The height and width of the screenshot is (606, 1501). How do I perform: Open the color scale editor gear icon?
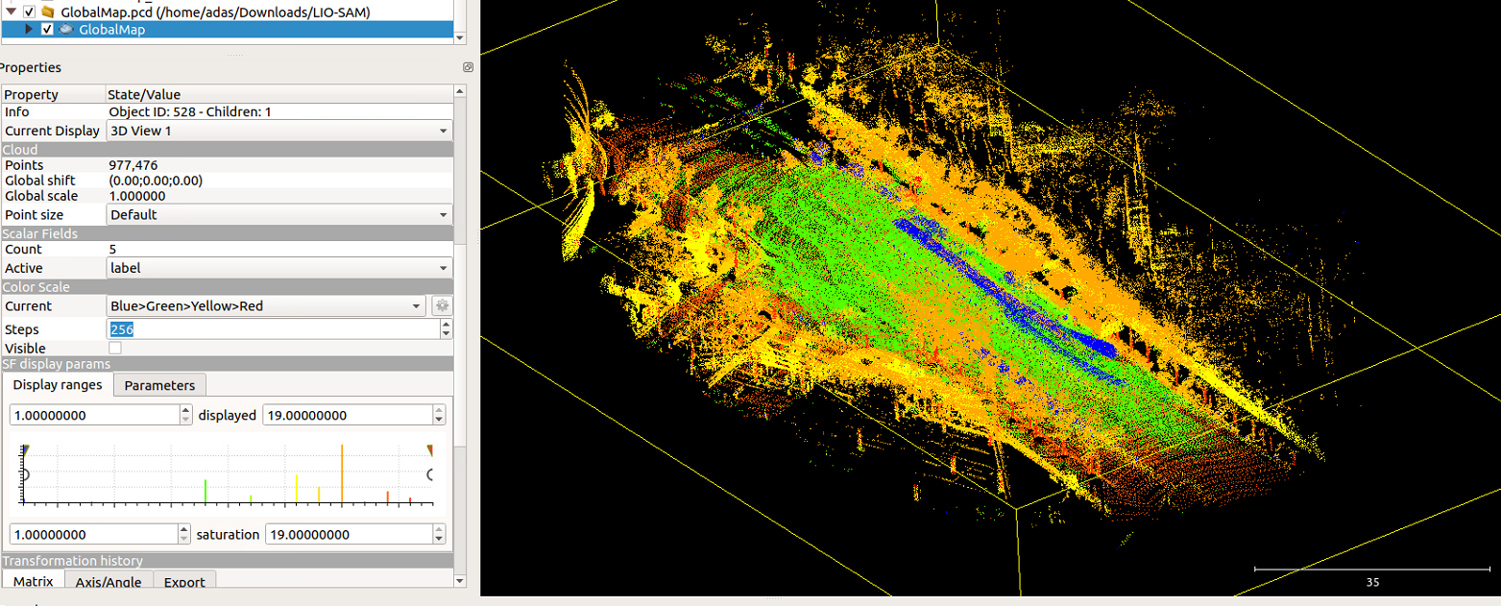tap(442, 306)
